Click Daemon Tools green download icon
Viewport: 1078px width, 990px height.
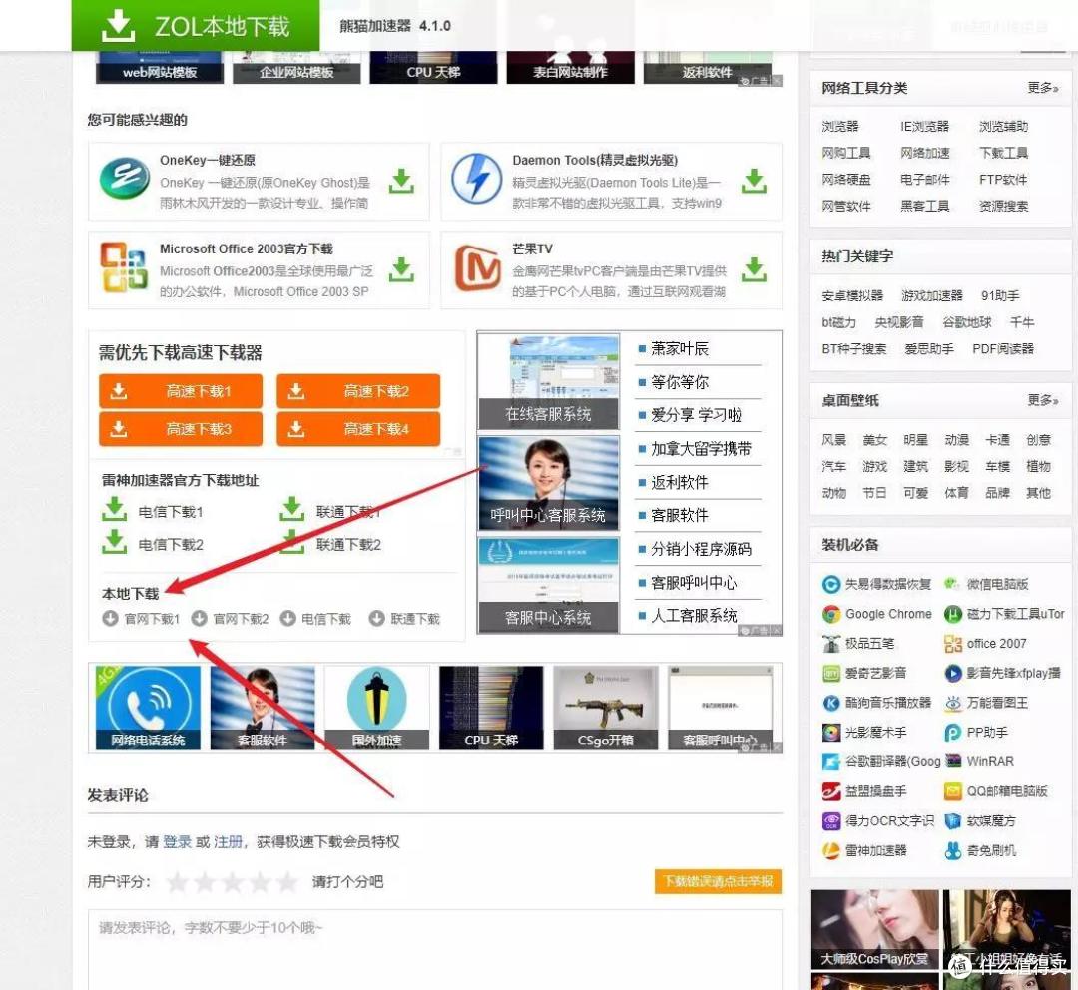(755, 182)
